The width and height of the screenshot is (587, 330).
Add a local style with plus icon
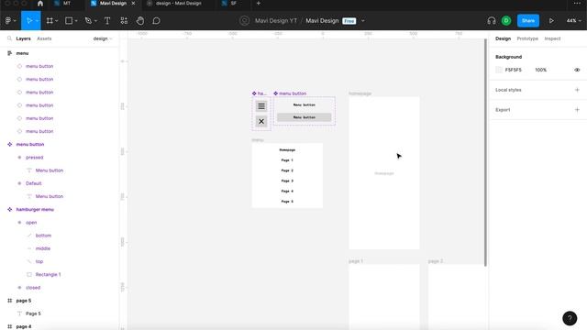pos(577,90)
